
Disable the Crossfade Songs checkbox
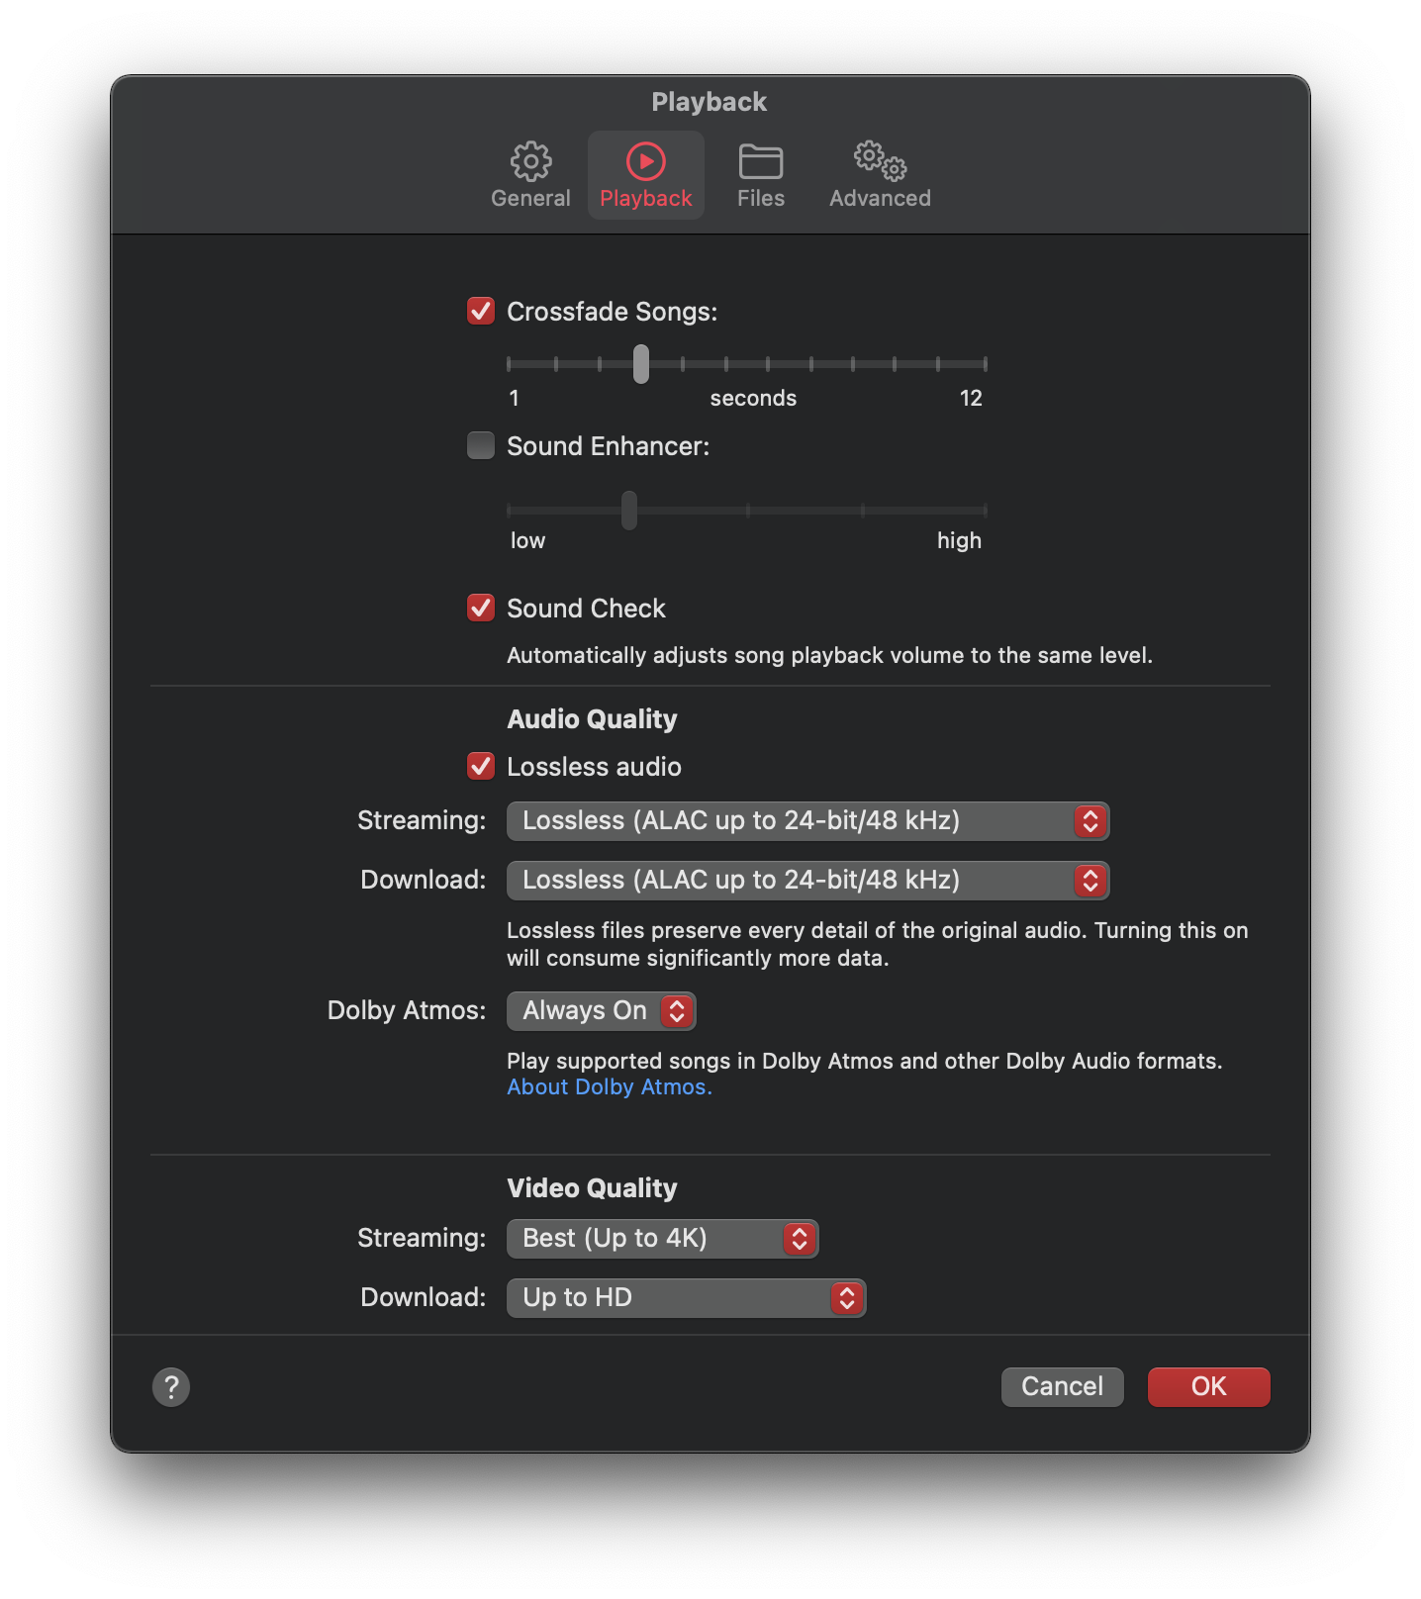[x=481, y=311]
